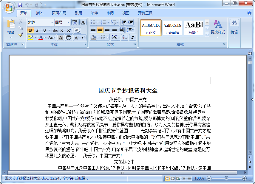
Task: Expand the styles gallery more arrow
Action: [207, 34]
